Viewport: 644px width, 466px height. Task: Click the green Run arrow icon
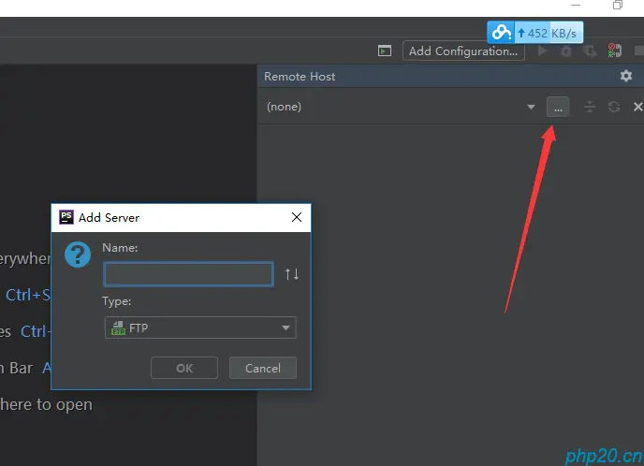543,51
